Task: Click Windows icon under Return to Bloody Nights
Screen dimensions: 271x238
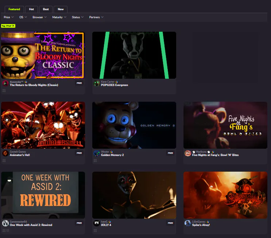Action: pos(4,90)
